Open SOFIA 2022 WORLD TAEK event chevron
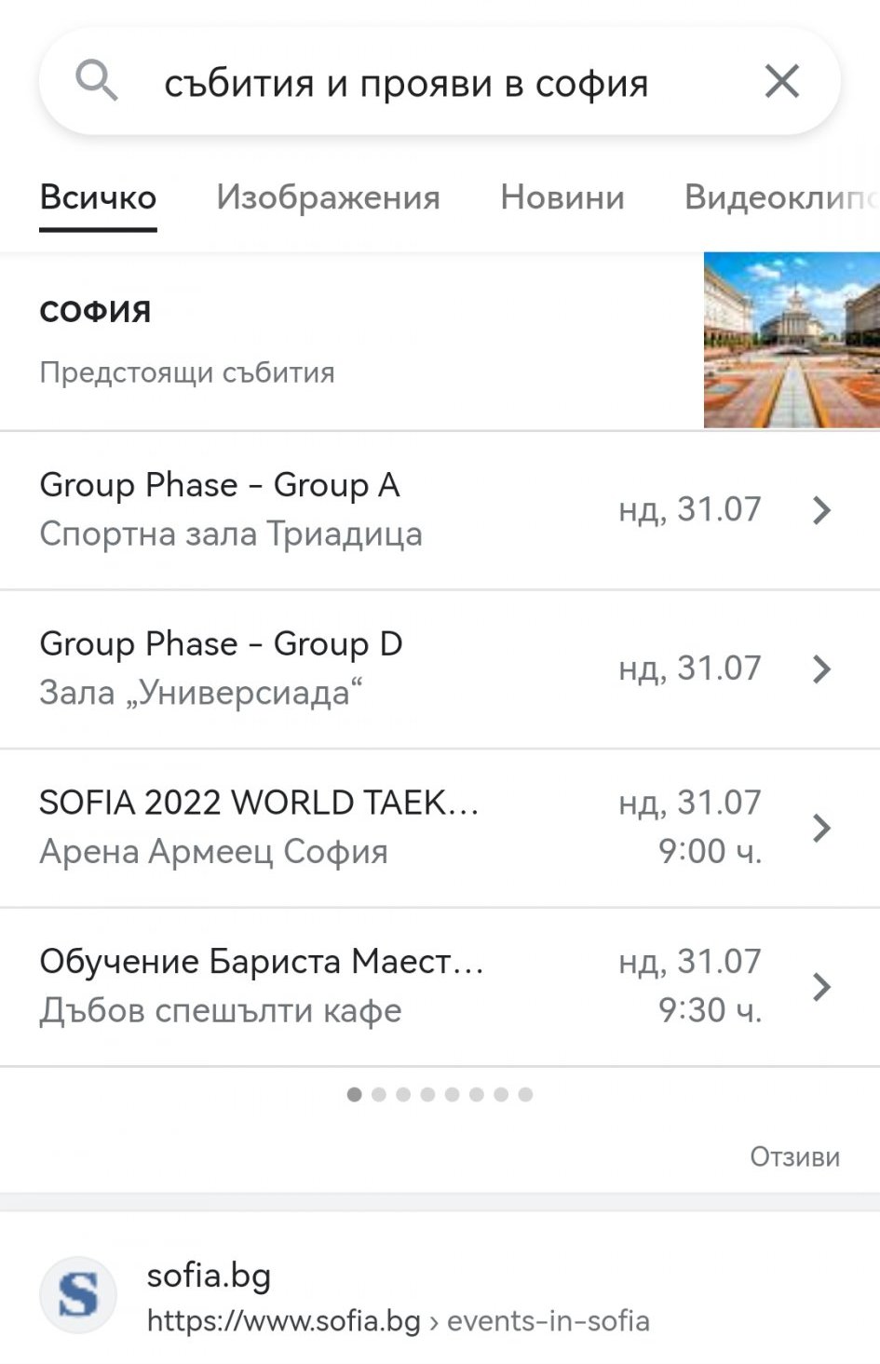The height and width of the screenshot is (1364, 880). tap(820, 828)
